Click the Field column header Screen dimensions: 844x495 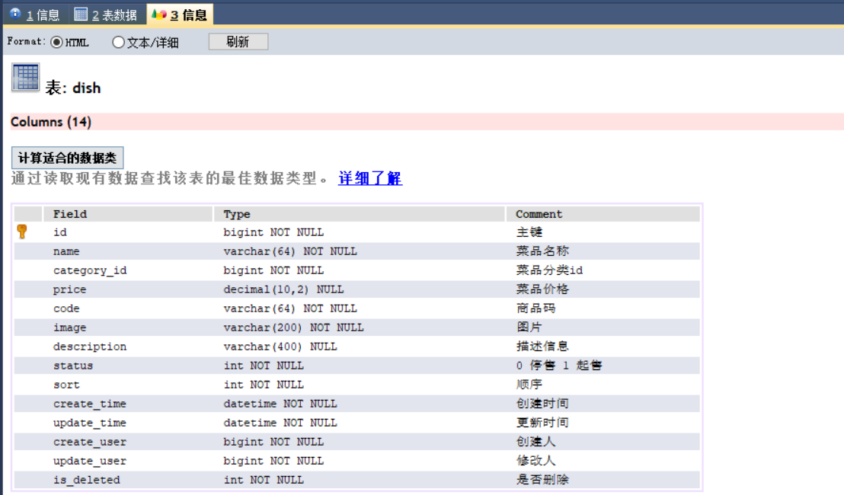tap(127, 213)
